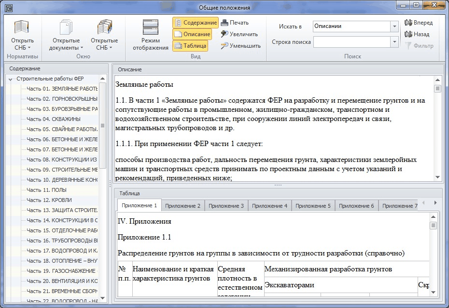Select 'Часть 01. ЗЕМЛЯНЫЕ РАБОТЫ' in tree

click(x=62, y=89)
